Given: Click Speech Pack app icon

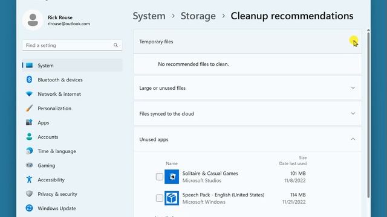Looking at the screenshot, I should tap(172, 198).
